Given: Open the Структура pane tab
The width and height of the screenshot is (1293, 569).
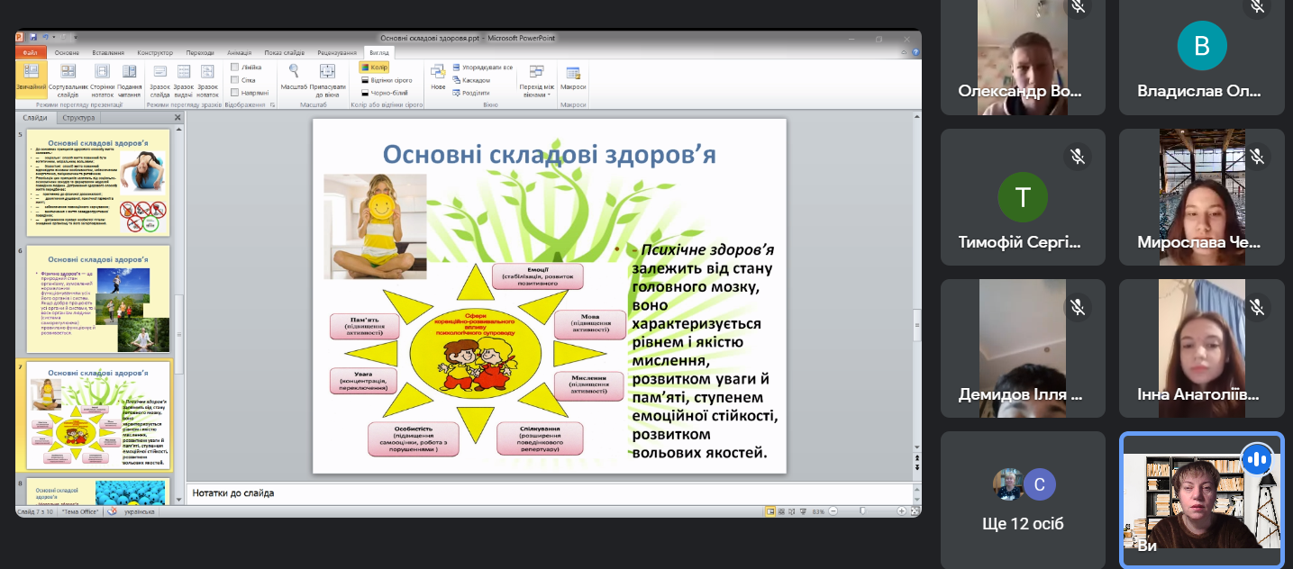Looking at the screenshot, I should pos(78,117).
